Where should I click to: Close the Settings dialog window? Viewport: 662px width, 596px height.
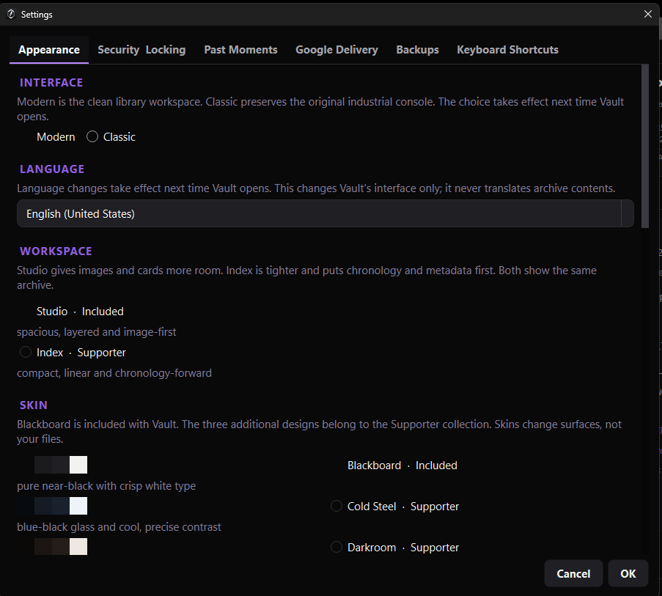pyautogui.click(x=647, y=14)
